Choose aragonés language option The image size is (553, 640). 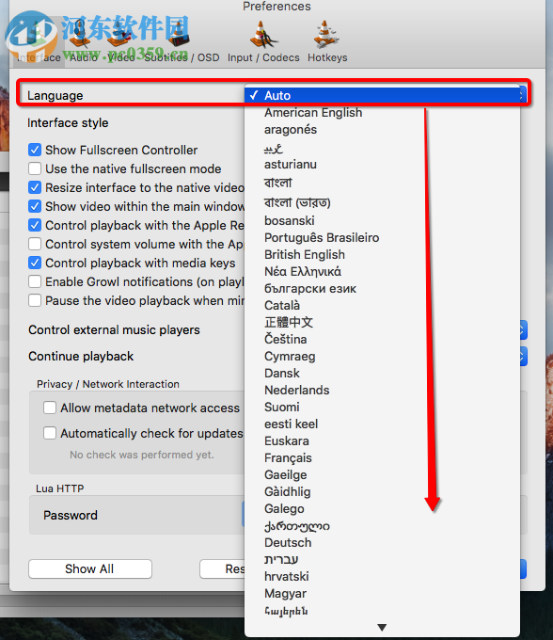click(x=382, y=129)
